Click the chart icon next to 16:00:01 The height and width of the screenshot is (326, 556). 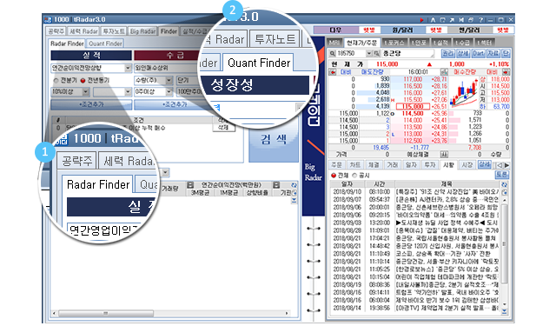444,72
